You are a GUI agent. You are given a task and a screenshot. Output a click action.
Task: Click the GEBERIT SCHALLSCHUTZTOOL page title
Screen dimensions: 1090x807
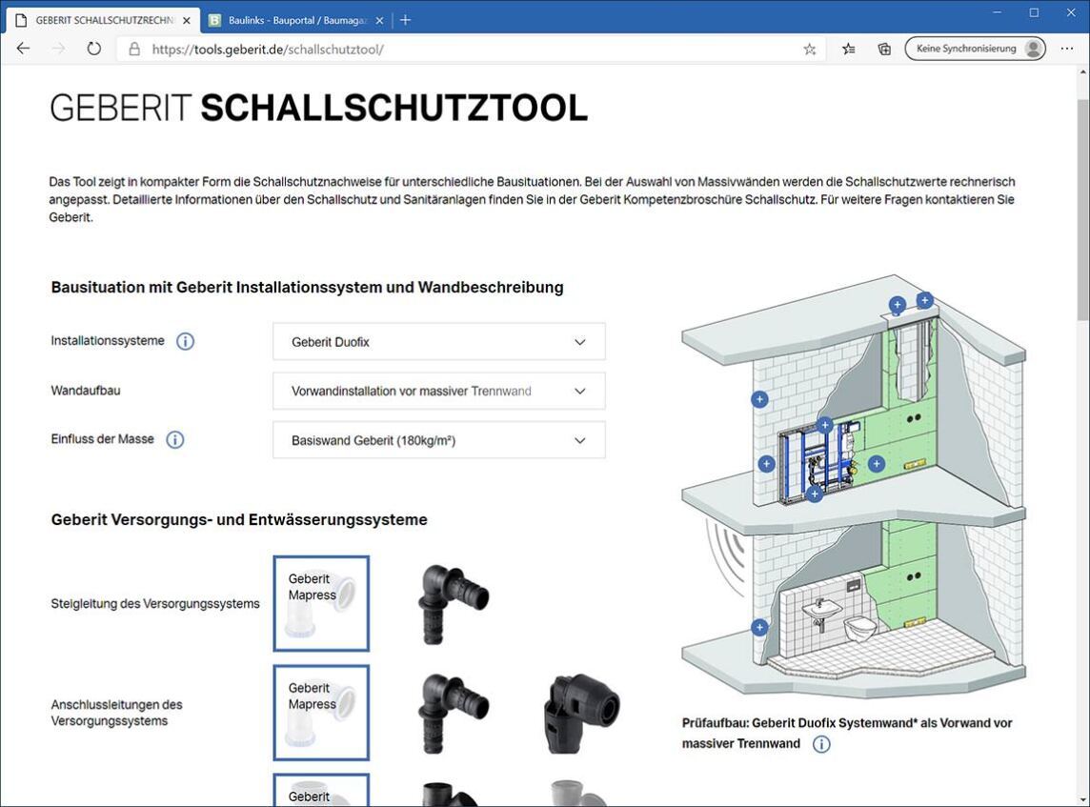point(318,109)
